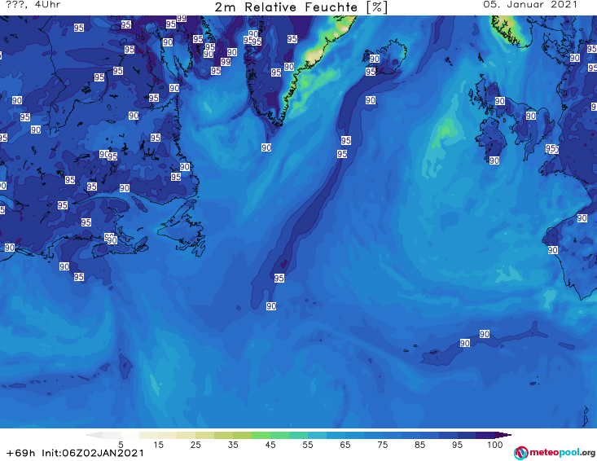Click the '15' tick on the color scale
This screenshot has height=461, width=597.
[x=158, y=445]
